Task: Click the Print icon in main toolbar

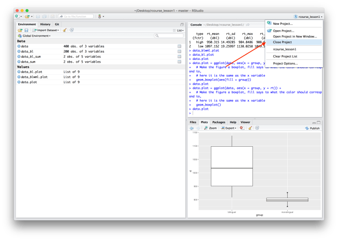Action: [x=53, y=16]
